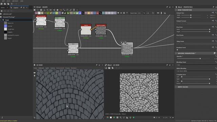The image size is (217, 122).
Task: Click the camera icon in 3D view sidebar
Action: point(35,73)
